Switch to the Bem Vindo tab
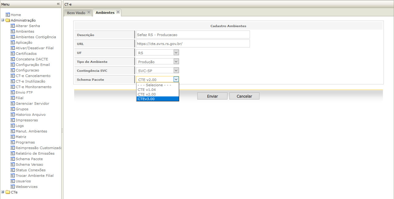Image resolution: width=394 pixels, height=199 pixels. point(76,13)
